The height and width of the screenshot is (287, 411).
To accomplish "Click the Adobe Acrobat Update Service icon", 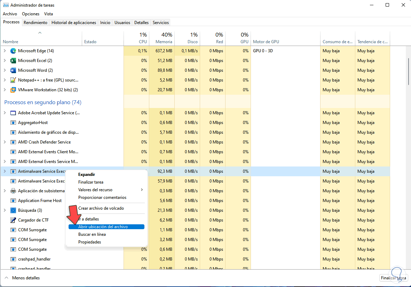I will tap(13, 113).
